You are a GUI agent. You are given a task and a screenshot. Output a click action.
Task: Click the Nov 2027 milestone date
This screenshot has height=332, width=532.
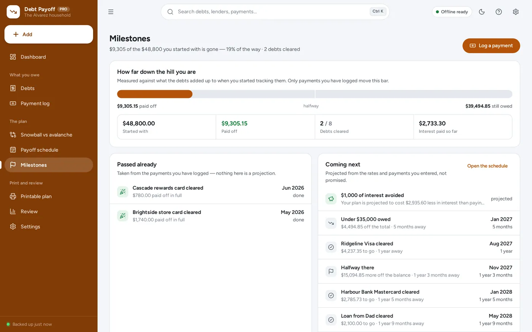pyautogui.click(x=500, y=267)
